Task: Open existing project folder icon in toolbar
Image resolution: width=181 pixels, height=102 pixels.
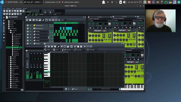Action: (x=10, y=11)
